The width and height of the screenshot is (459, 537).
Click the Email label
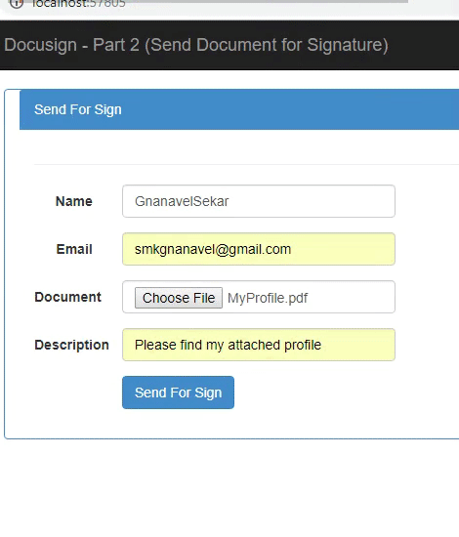[74, 249]
